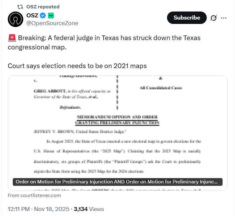Screen dimensions: 235x216
Task: Open OSZ profile avatar
Action: pos(16,19)
